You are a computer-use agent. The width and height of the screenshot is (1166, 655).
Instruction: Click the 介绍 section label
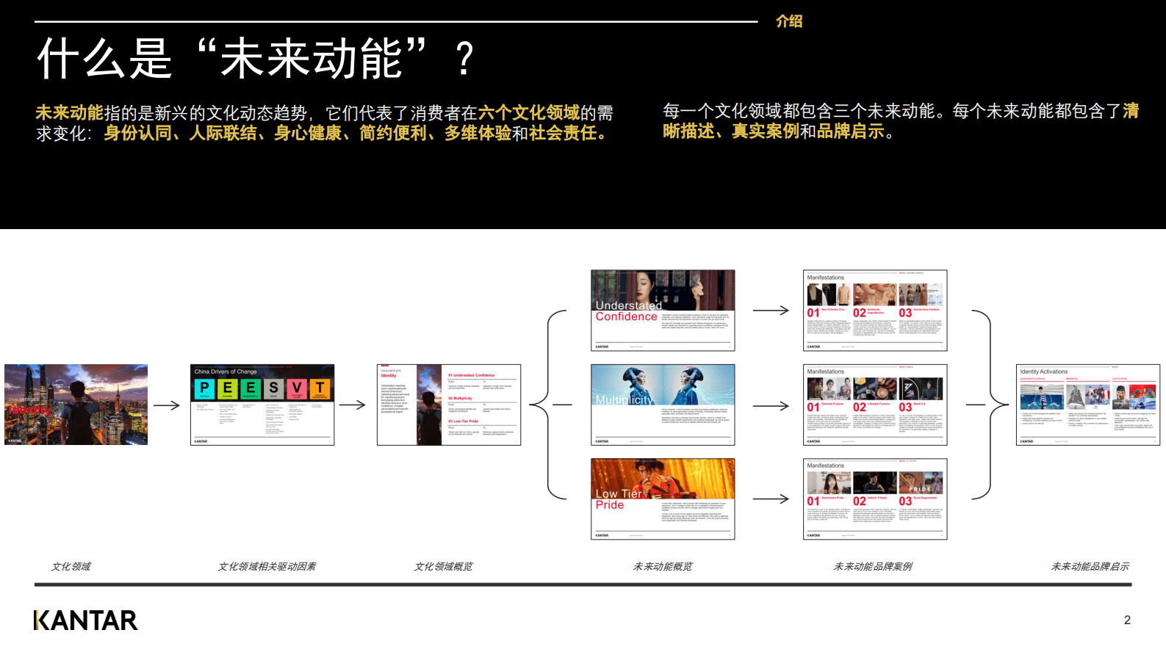point(789,21)
